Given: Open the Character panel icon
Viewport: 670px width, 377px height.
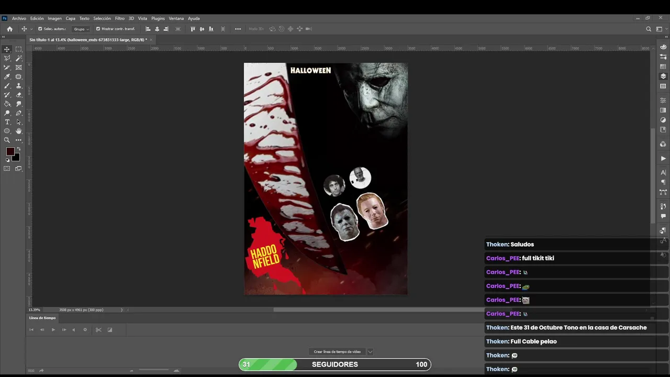Looking at the screenshot, I should click(663, 173).
